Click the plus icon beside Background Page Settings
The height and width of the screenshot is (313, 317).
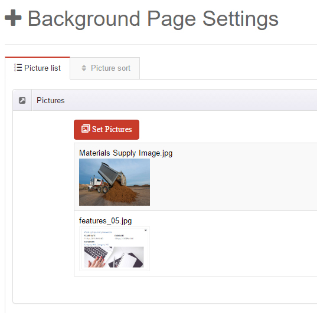(x=13, y=18)
